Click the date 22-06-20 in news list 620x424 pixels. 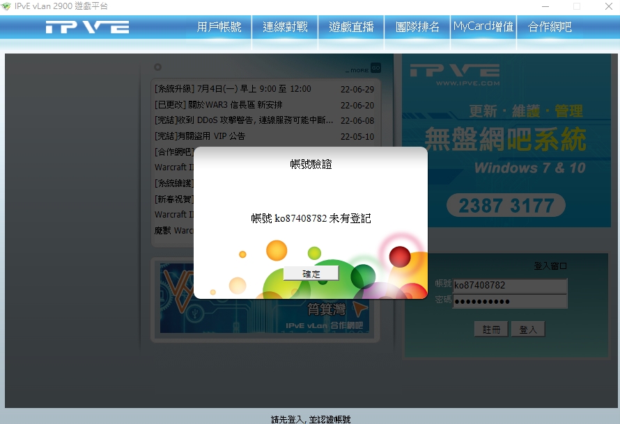(357, 106)
